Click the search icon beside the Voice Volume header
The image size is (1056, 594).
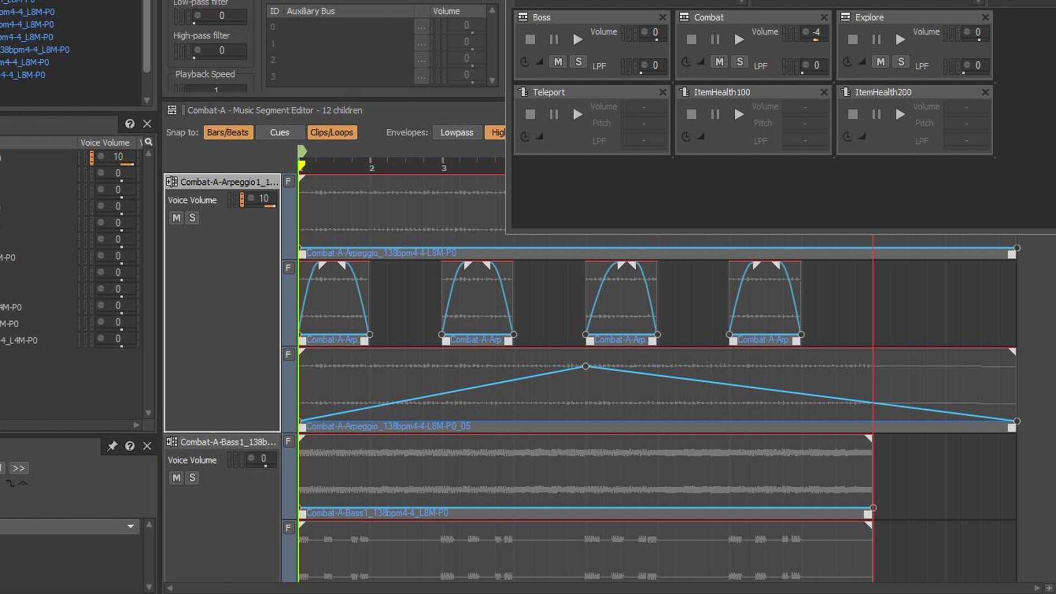(148, 141)
